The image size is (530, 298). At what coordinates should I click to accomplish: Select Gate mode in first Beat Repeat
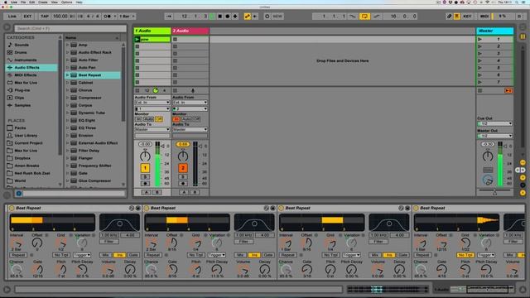(x=133, y=255)
